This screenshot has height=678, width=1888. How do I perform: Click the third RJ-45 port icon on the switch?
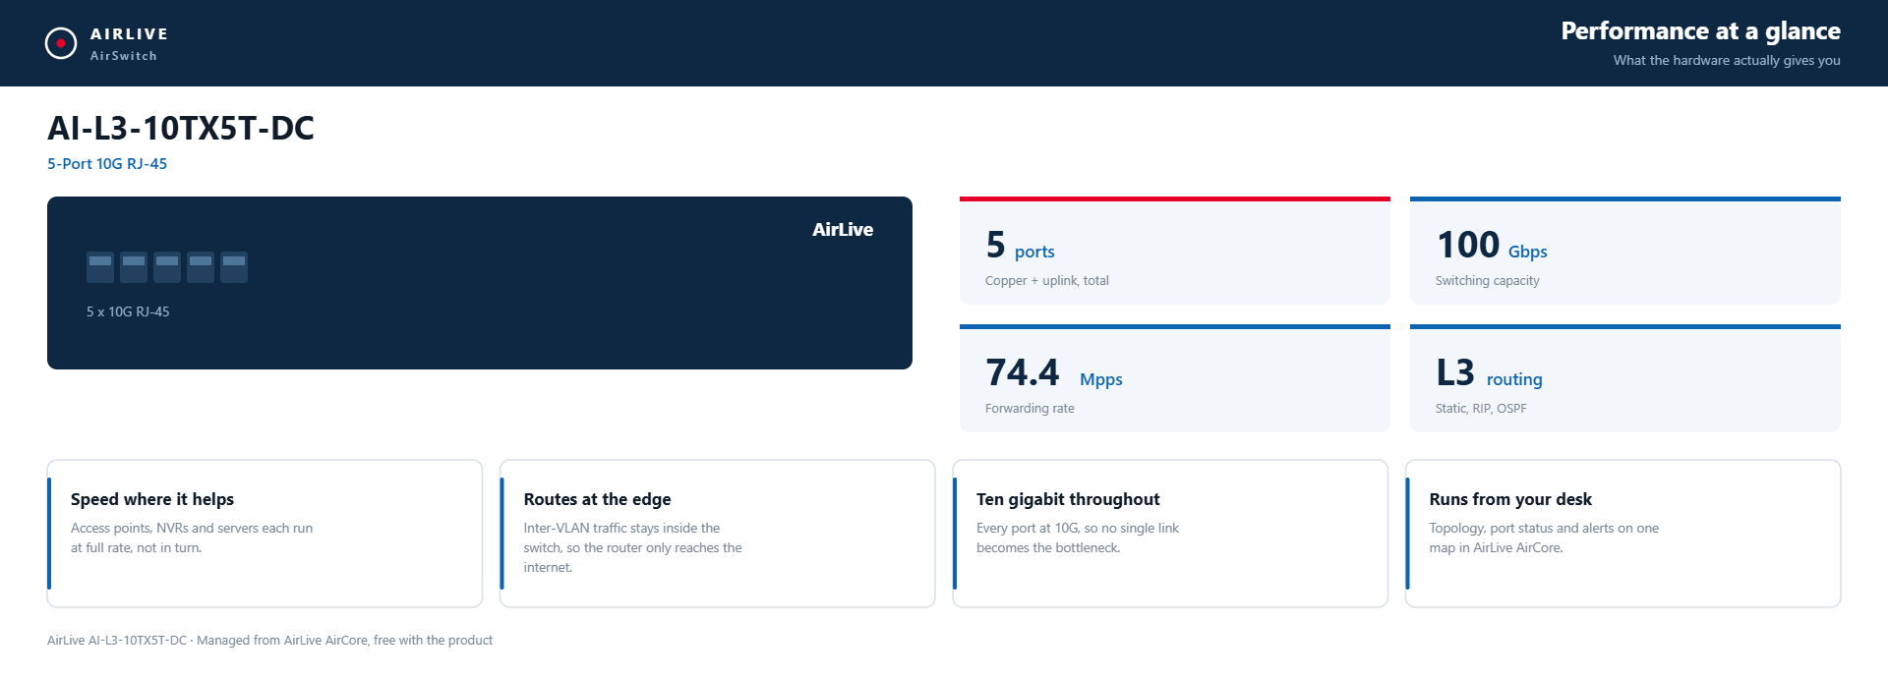pyautogui.click(x=167, y=267)
